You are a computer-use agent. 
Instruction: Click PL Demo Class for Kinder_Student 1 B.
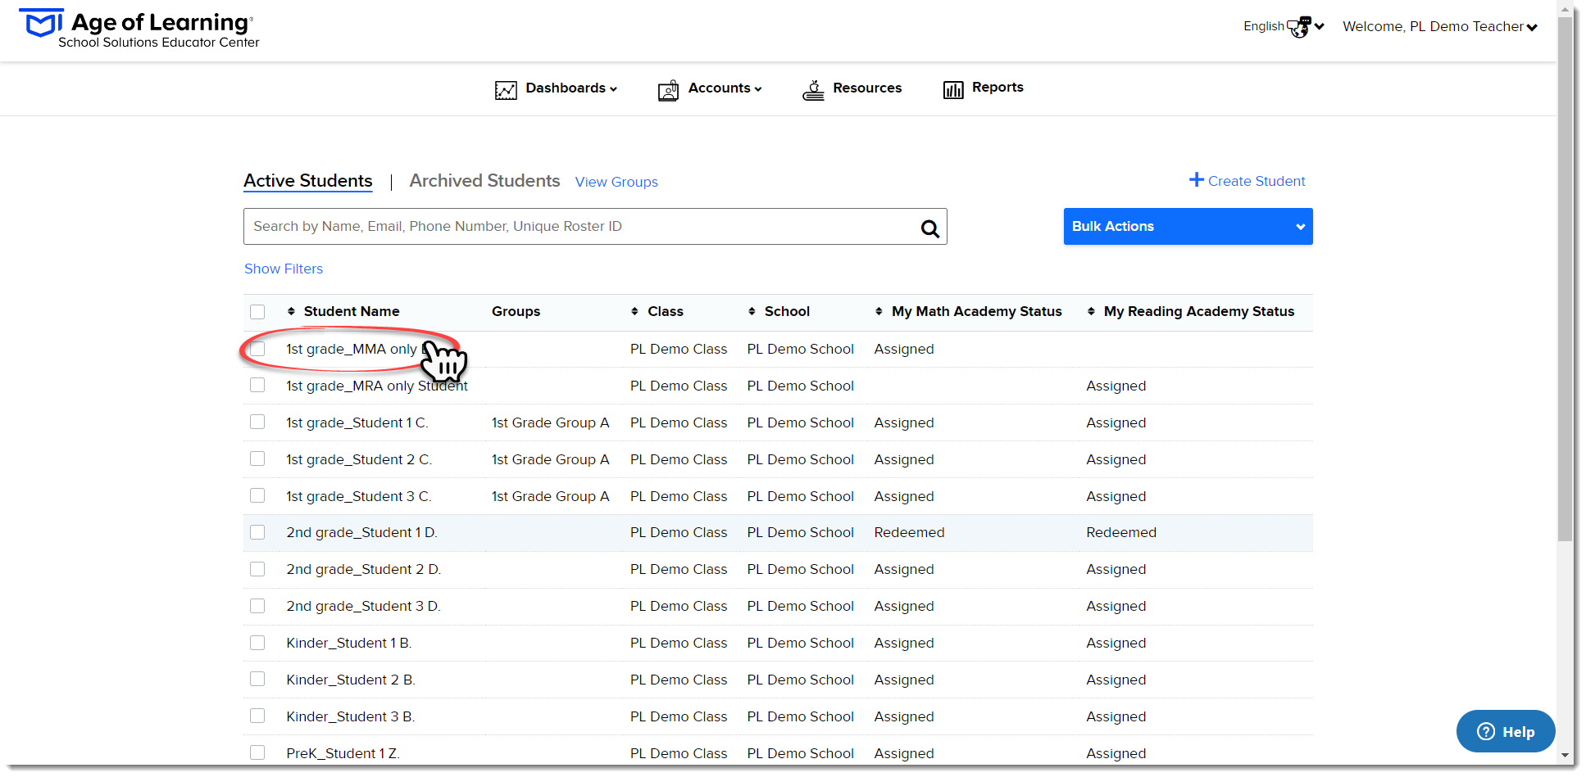678,643
